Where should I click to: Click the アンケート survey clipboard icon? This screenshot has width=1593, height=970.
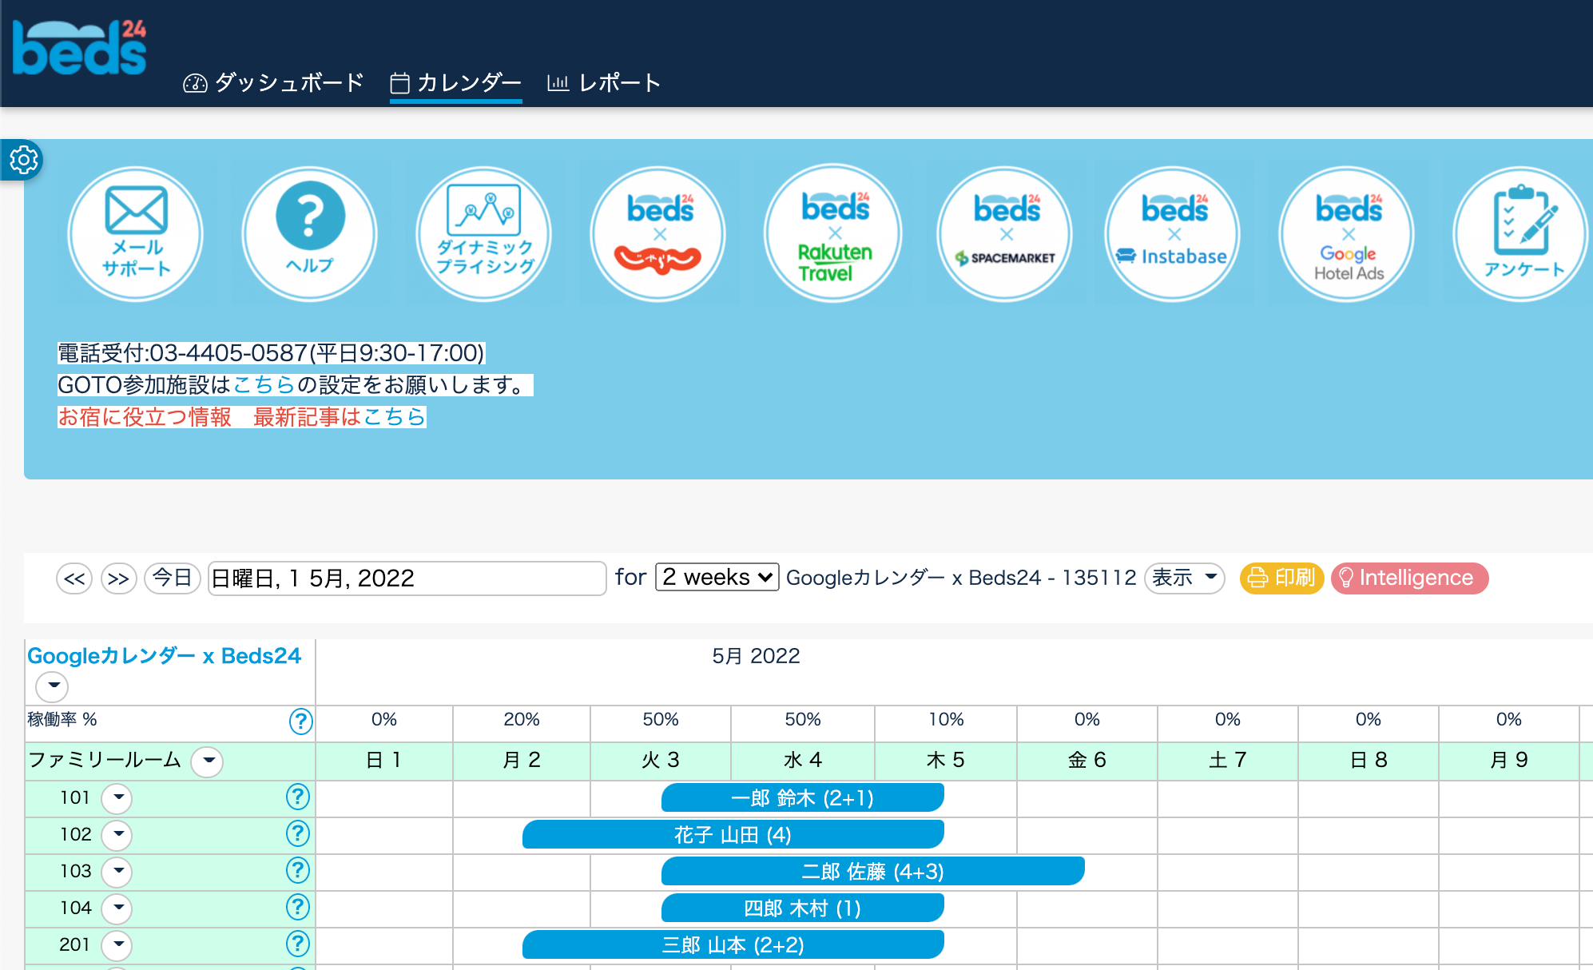[1520, 233]
